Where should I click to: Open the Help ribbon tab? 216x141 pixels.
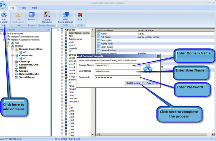coord(34,8)
